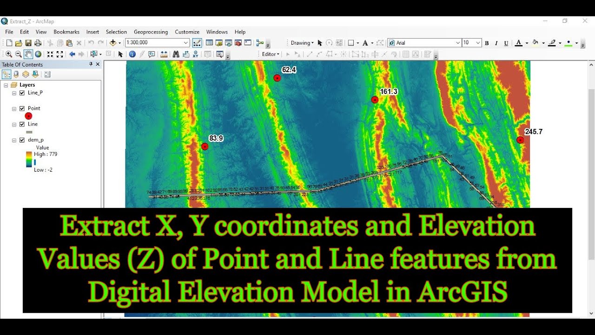Viewport: 595px width, 335px height.
Task: Open the Bookmarks menu
Action: pos(66,32)
